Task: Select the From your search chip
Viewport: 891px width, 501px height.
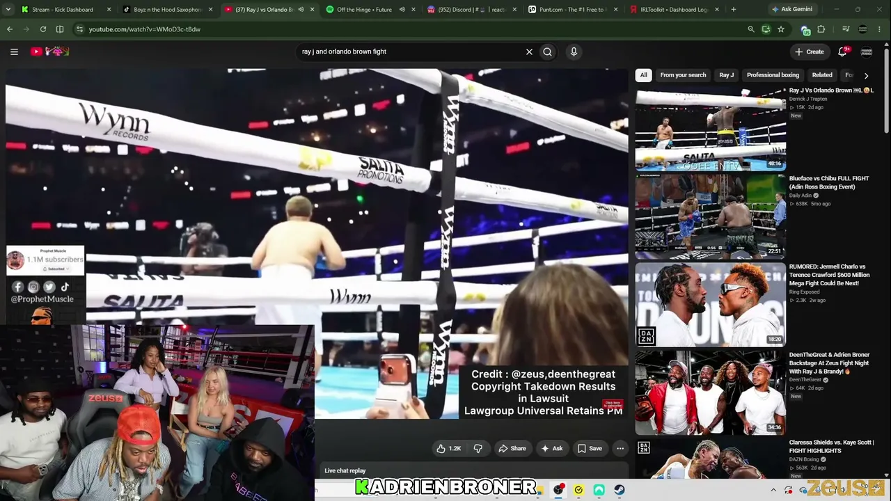Action: (683, 75)
